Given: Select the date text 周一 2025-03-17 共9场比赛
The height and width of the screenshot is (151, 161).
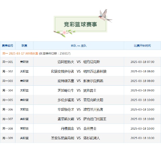Looking at the screenshot, I should (20, 54).
